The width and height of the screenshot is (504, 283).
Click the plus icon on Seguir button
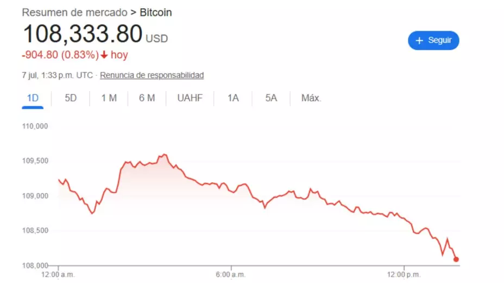[x=419, y=41]
